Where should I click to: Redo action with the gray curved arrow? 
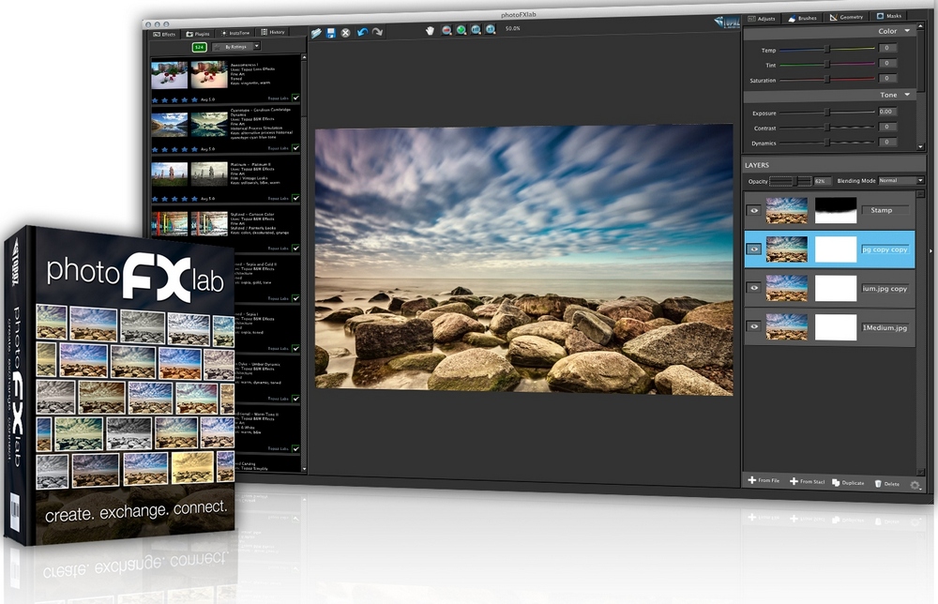click(377, 32)
